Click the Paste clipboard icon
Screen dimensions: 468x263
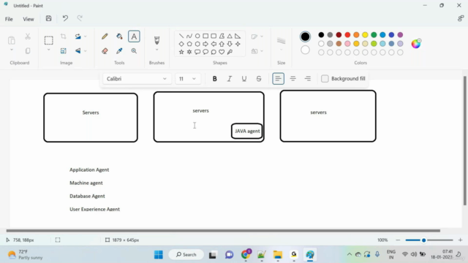coord(12,40)
